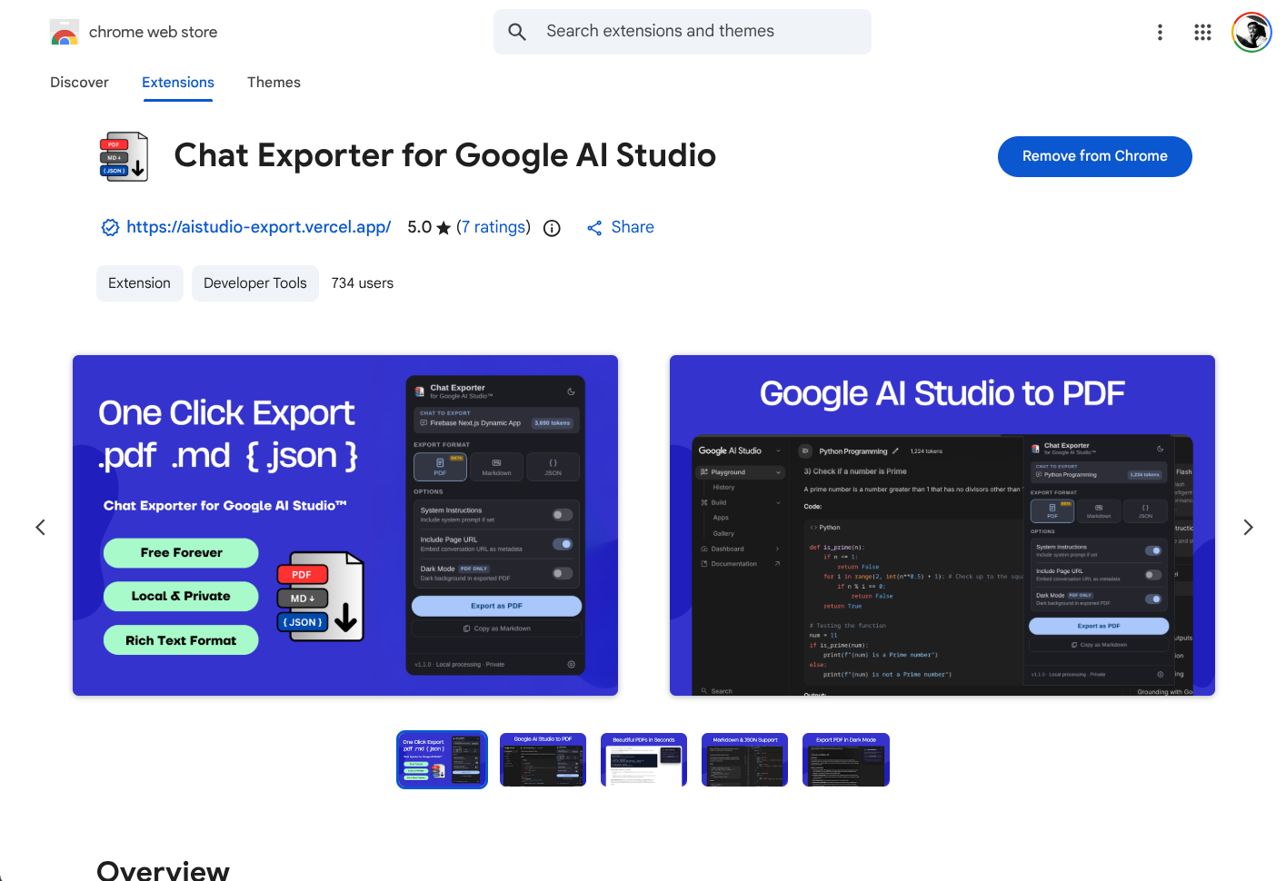Viewport: 1286px width, 881px height.
Task: Click the 734 users text
Action: (x=363, y=283)
